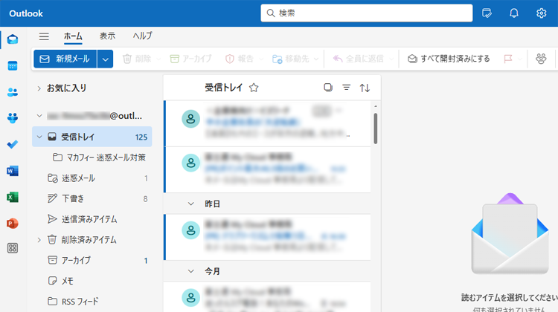
Task: Open the Mail app in sidebar
Action: tap(13, 39)
